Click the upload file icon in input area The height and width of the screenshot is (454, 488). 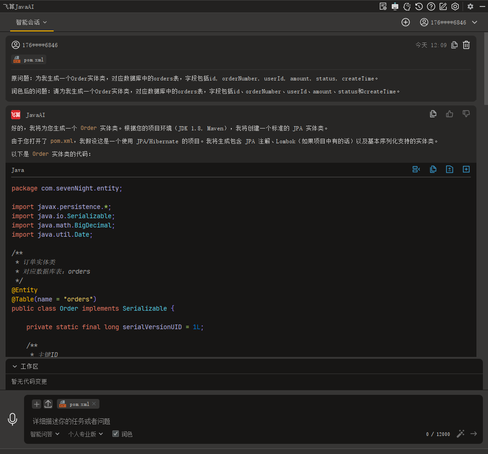[48, 404]
